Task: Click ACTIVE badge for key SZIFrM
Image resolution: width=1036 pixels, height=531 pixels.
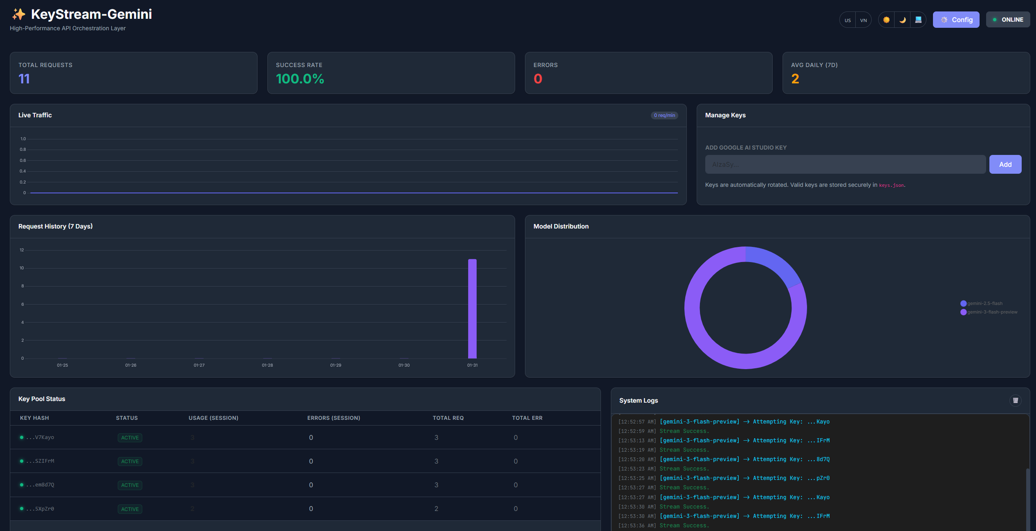Action: (x=130, y=461)
